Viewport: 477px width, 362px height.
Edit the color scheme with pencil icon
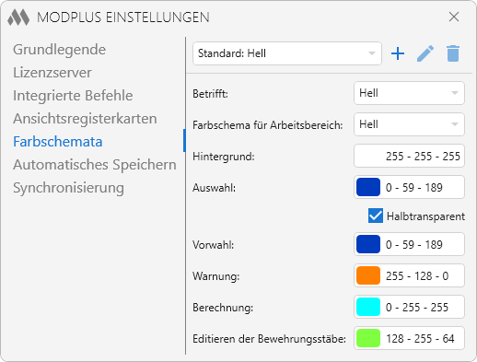tap(425, 53)
